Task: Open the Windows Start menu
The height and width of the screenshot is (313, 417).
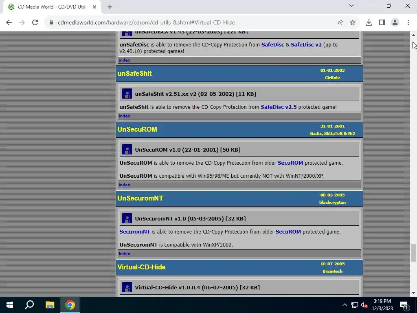Action: (x=10, y=305)
